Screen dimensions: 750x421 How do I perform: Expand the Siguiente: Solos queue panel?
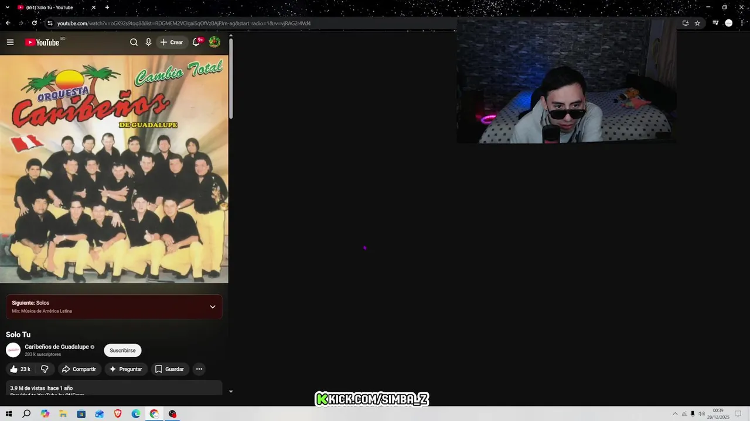click(213, 306)
